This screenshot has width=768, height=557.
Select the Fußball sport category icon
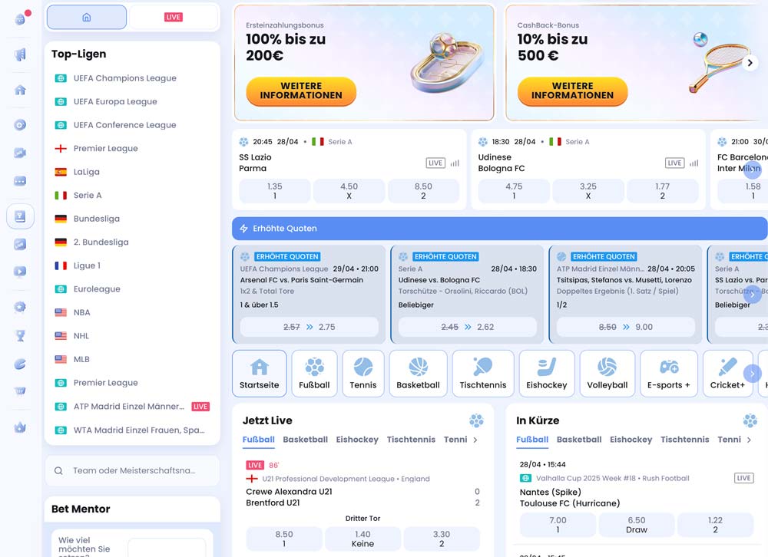(x=314, y=374)
